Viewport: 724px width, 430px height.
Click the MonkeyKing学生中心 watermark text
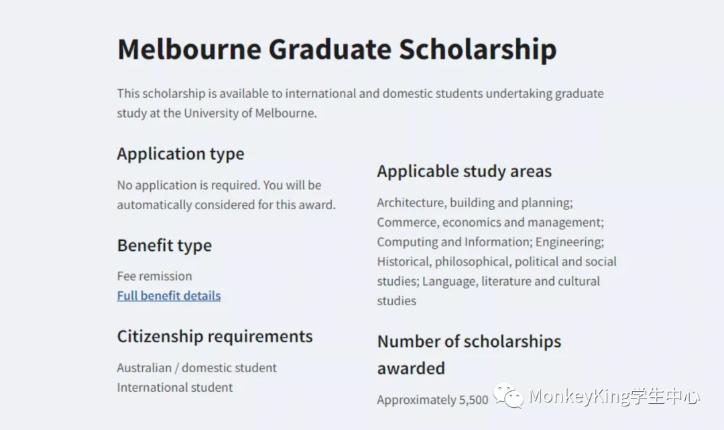tap(614, 396)
